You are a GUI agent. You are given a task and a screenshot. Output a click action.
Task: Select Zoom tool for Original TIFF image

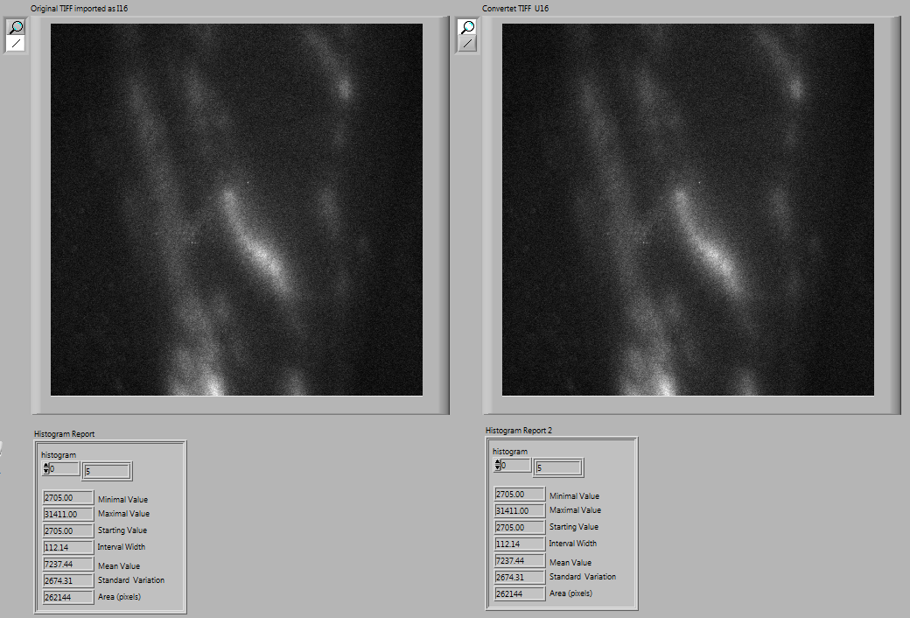click(x=16, y=27)
